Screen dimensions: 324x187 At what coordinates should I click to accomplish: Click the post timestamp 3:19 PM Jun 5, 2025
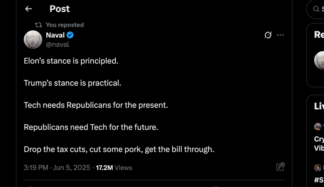(x=57, y=168)
